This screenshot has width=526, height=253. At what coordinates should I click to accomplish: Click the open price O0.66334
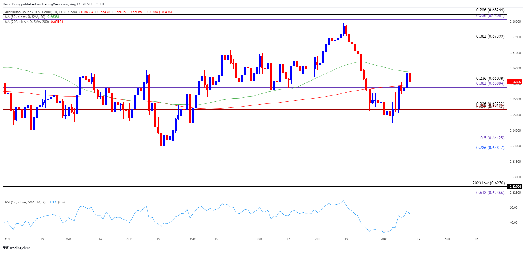(x=86, y=12)
